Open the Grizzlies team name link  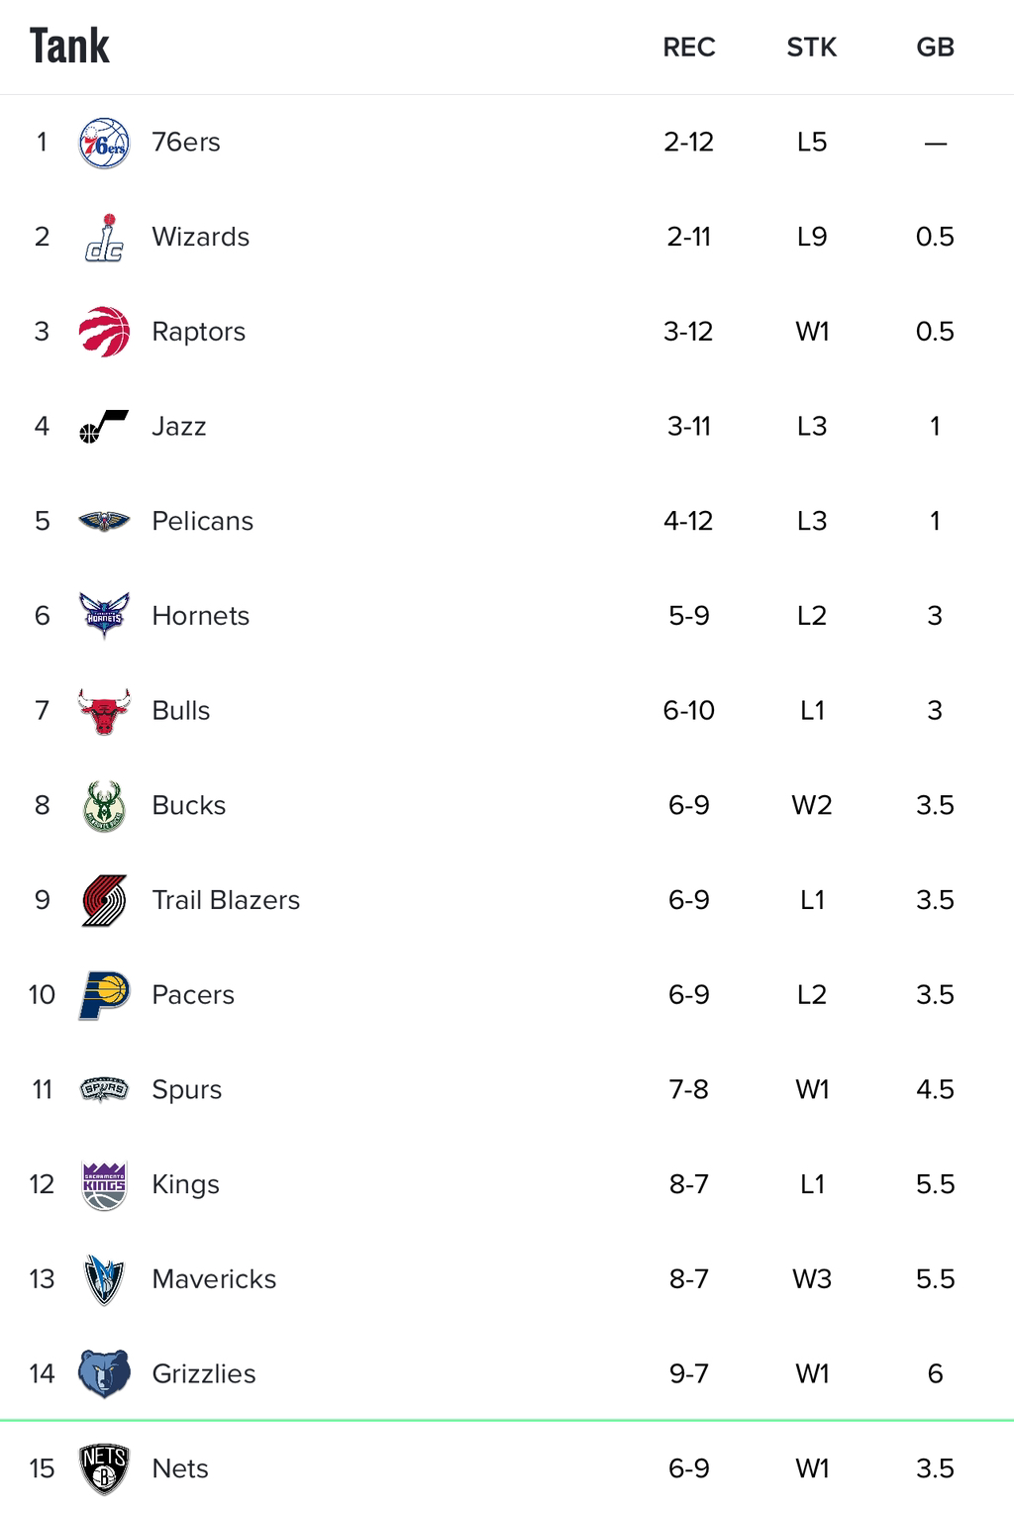point(204,1374)
